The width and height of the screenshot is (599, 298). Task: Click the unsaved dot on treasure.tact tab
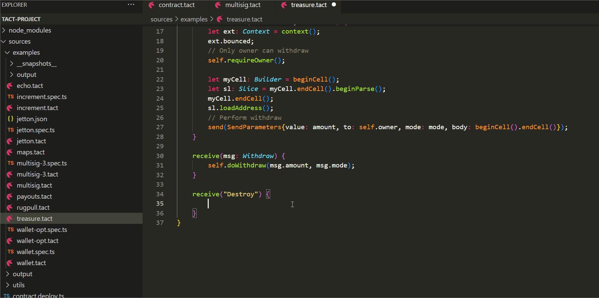(x=334, y=5)
